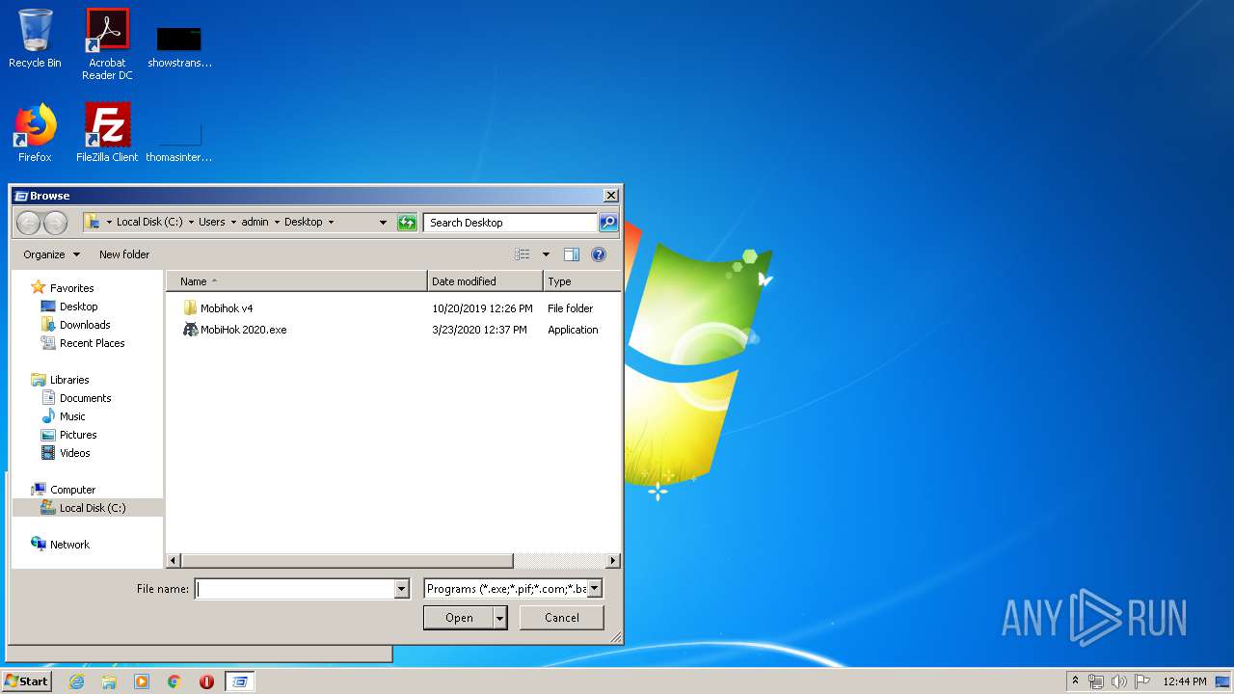Show the preview pane
Viewport: 1234px width, 694px height.
[x=572, y=254]
